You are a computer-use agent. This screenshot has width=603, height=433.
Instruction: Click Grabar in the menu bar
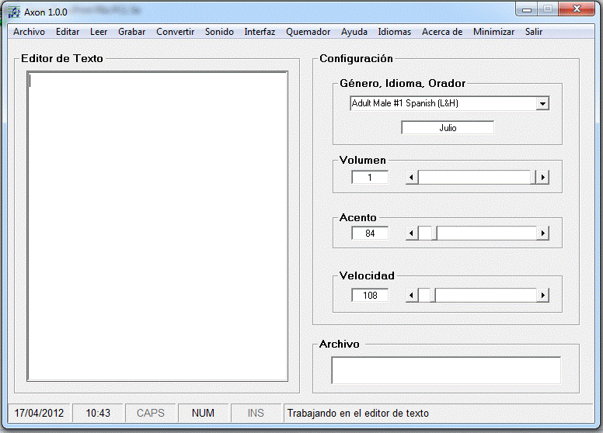click(131, 32)
